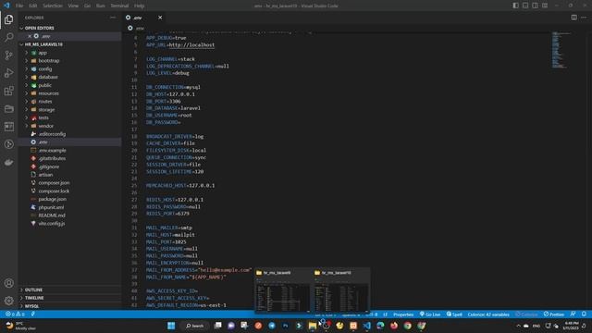The width and height of the screenshot is (592, 333).
Task: Select second hr_ms_laravel10 File Explorer thumbnail
Action: (340, 290)
